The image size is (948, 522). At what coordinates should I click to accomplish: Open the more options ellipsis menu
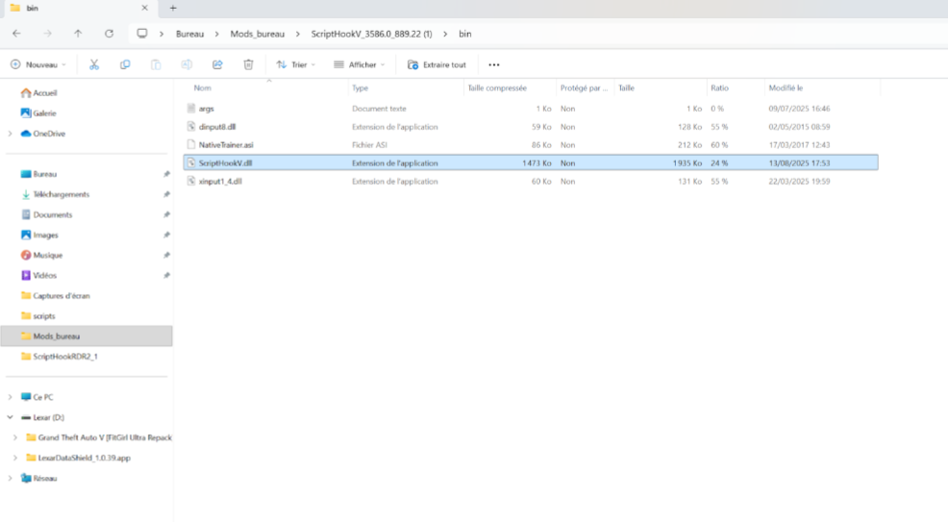(494, 64)
